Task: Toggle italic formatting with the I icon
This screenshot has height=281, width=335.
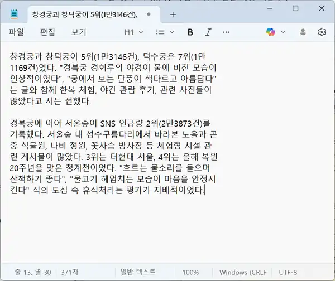Action: [208, 32]
